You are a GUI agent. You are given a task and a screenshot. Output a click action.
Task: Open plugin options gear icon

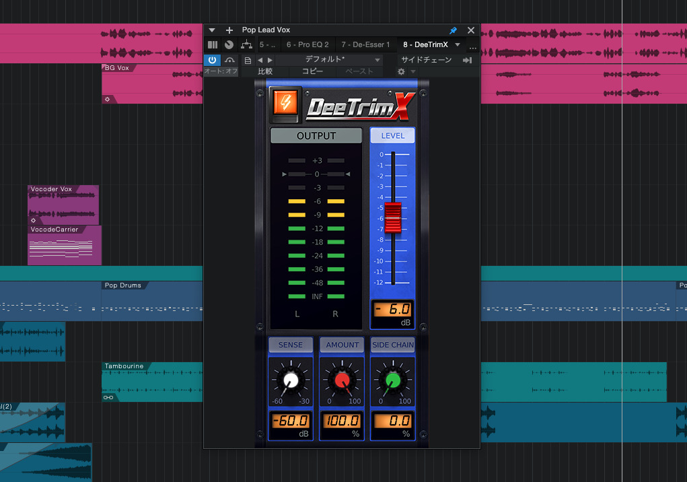point(401,71)
